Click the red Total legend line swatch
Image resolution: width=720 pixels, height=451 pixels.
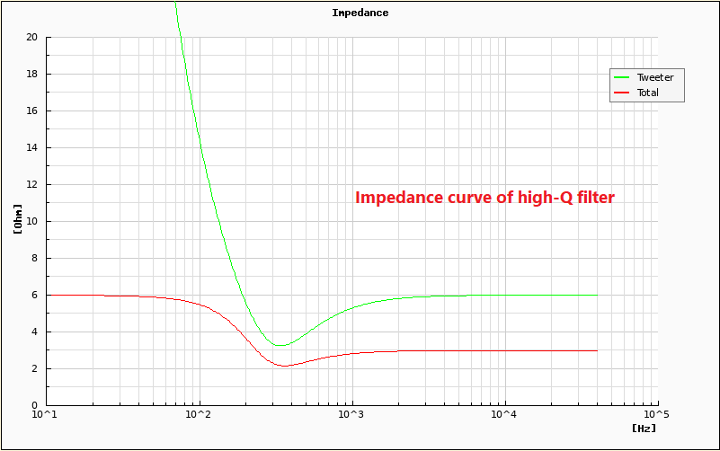(x=621, y=93)
